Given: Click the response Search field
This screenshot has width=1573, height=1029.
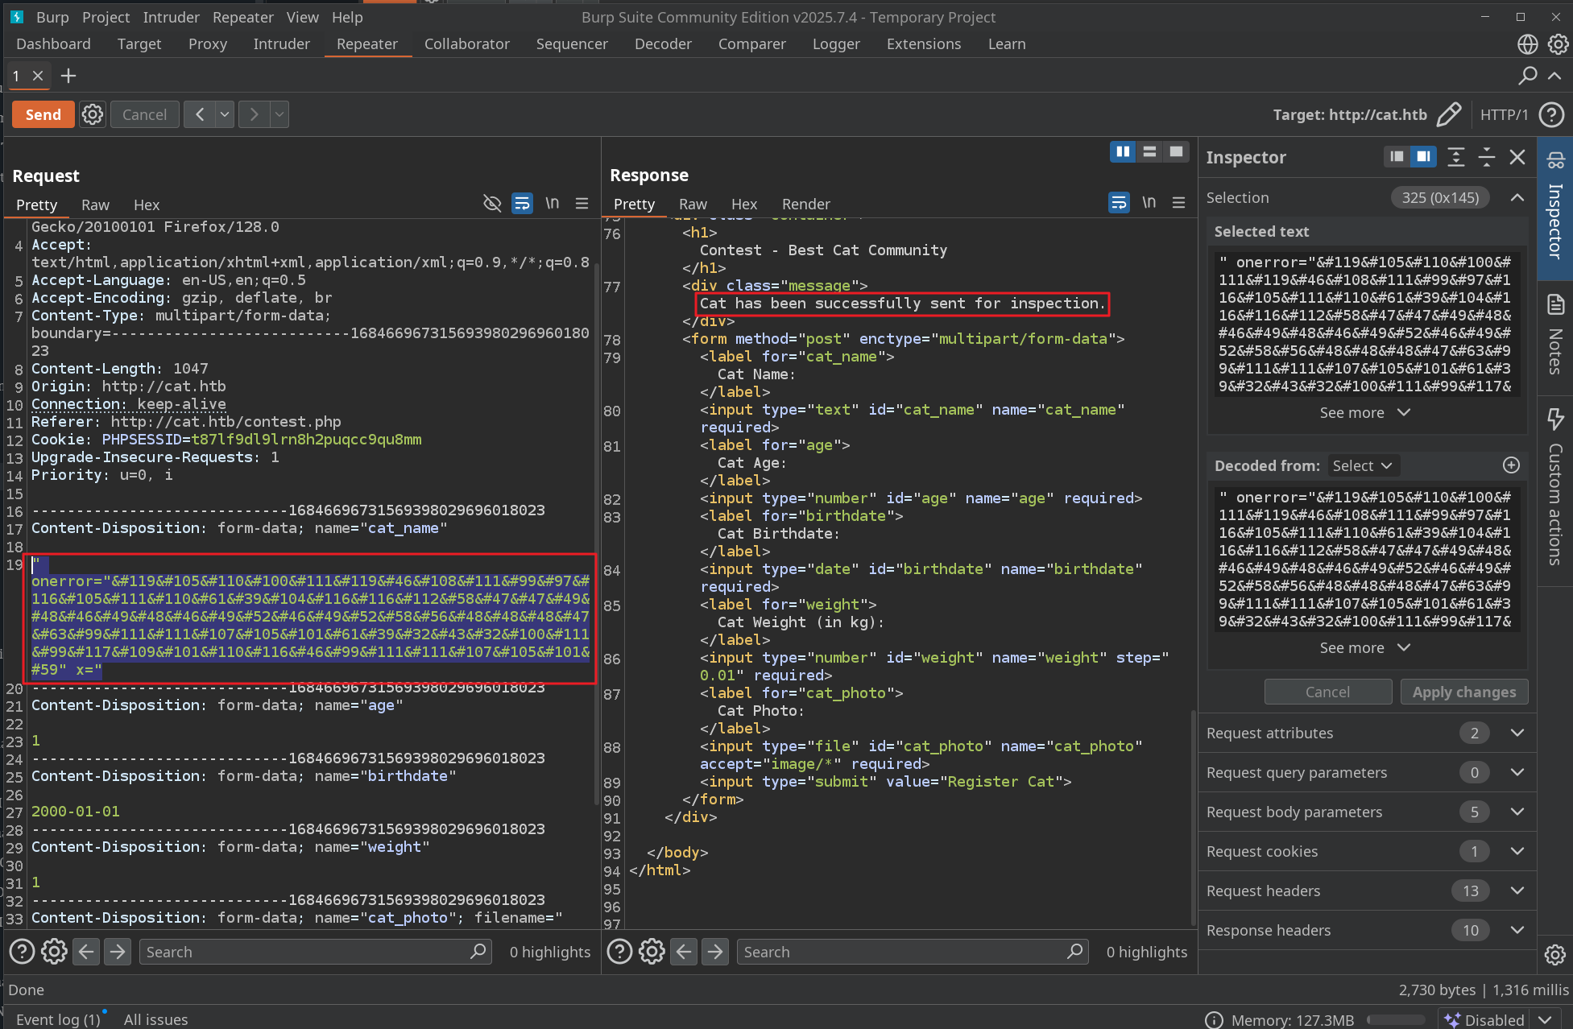Looking at the screenshot, I should [902, 952].
